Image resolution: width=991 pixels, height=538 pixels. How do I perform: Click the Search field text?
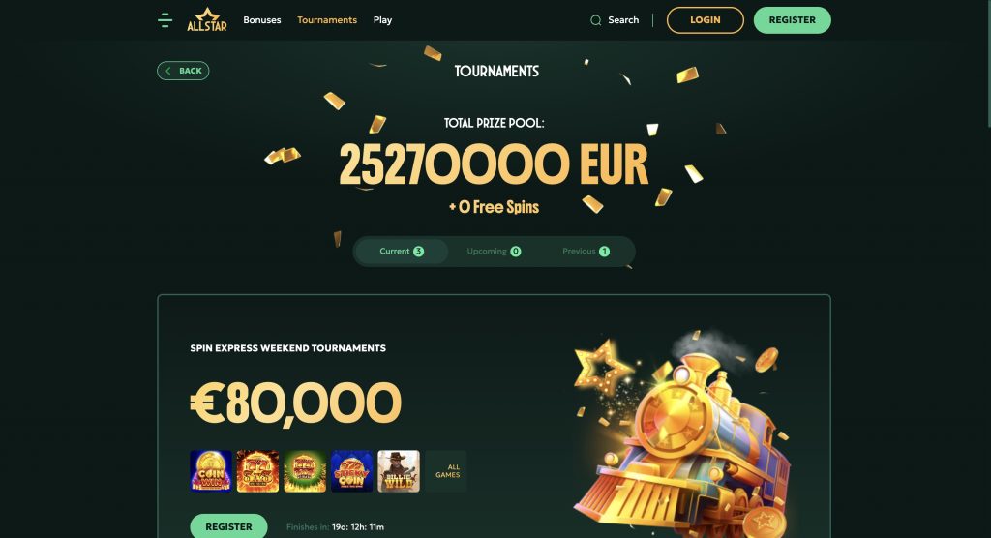(x=623, y=20)
